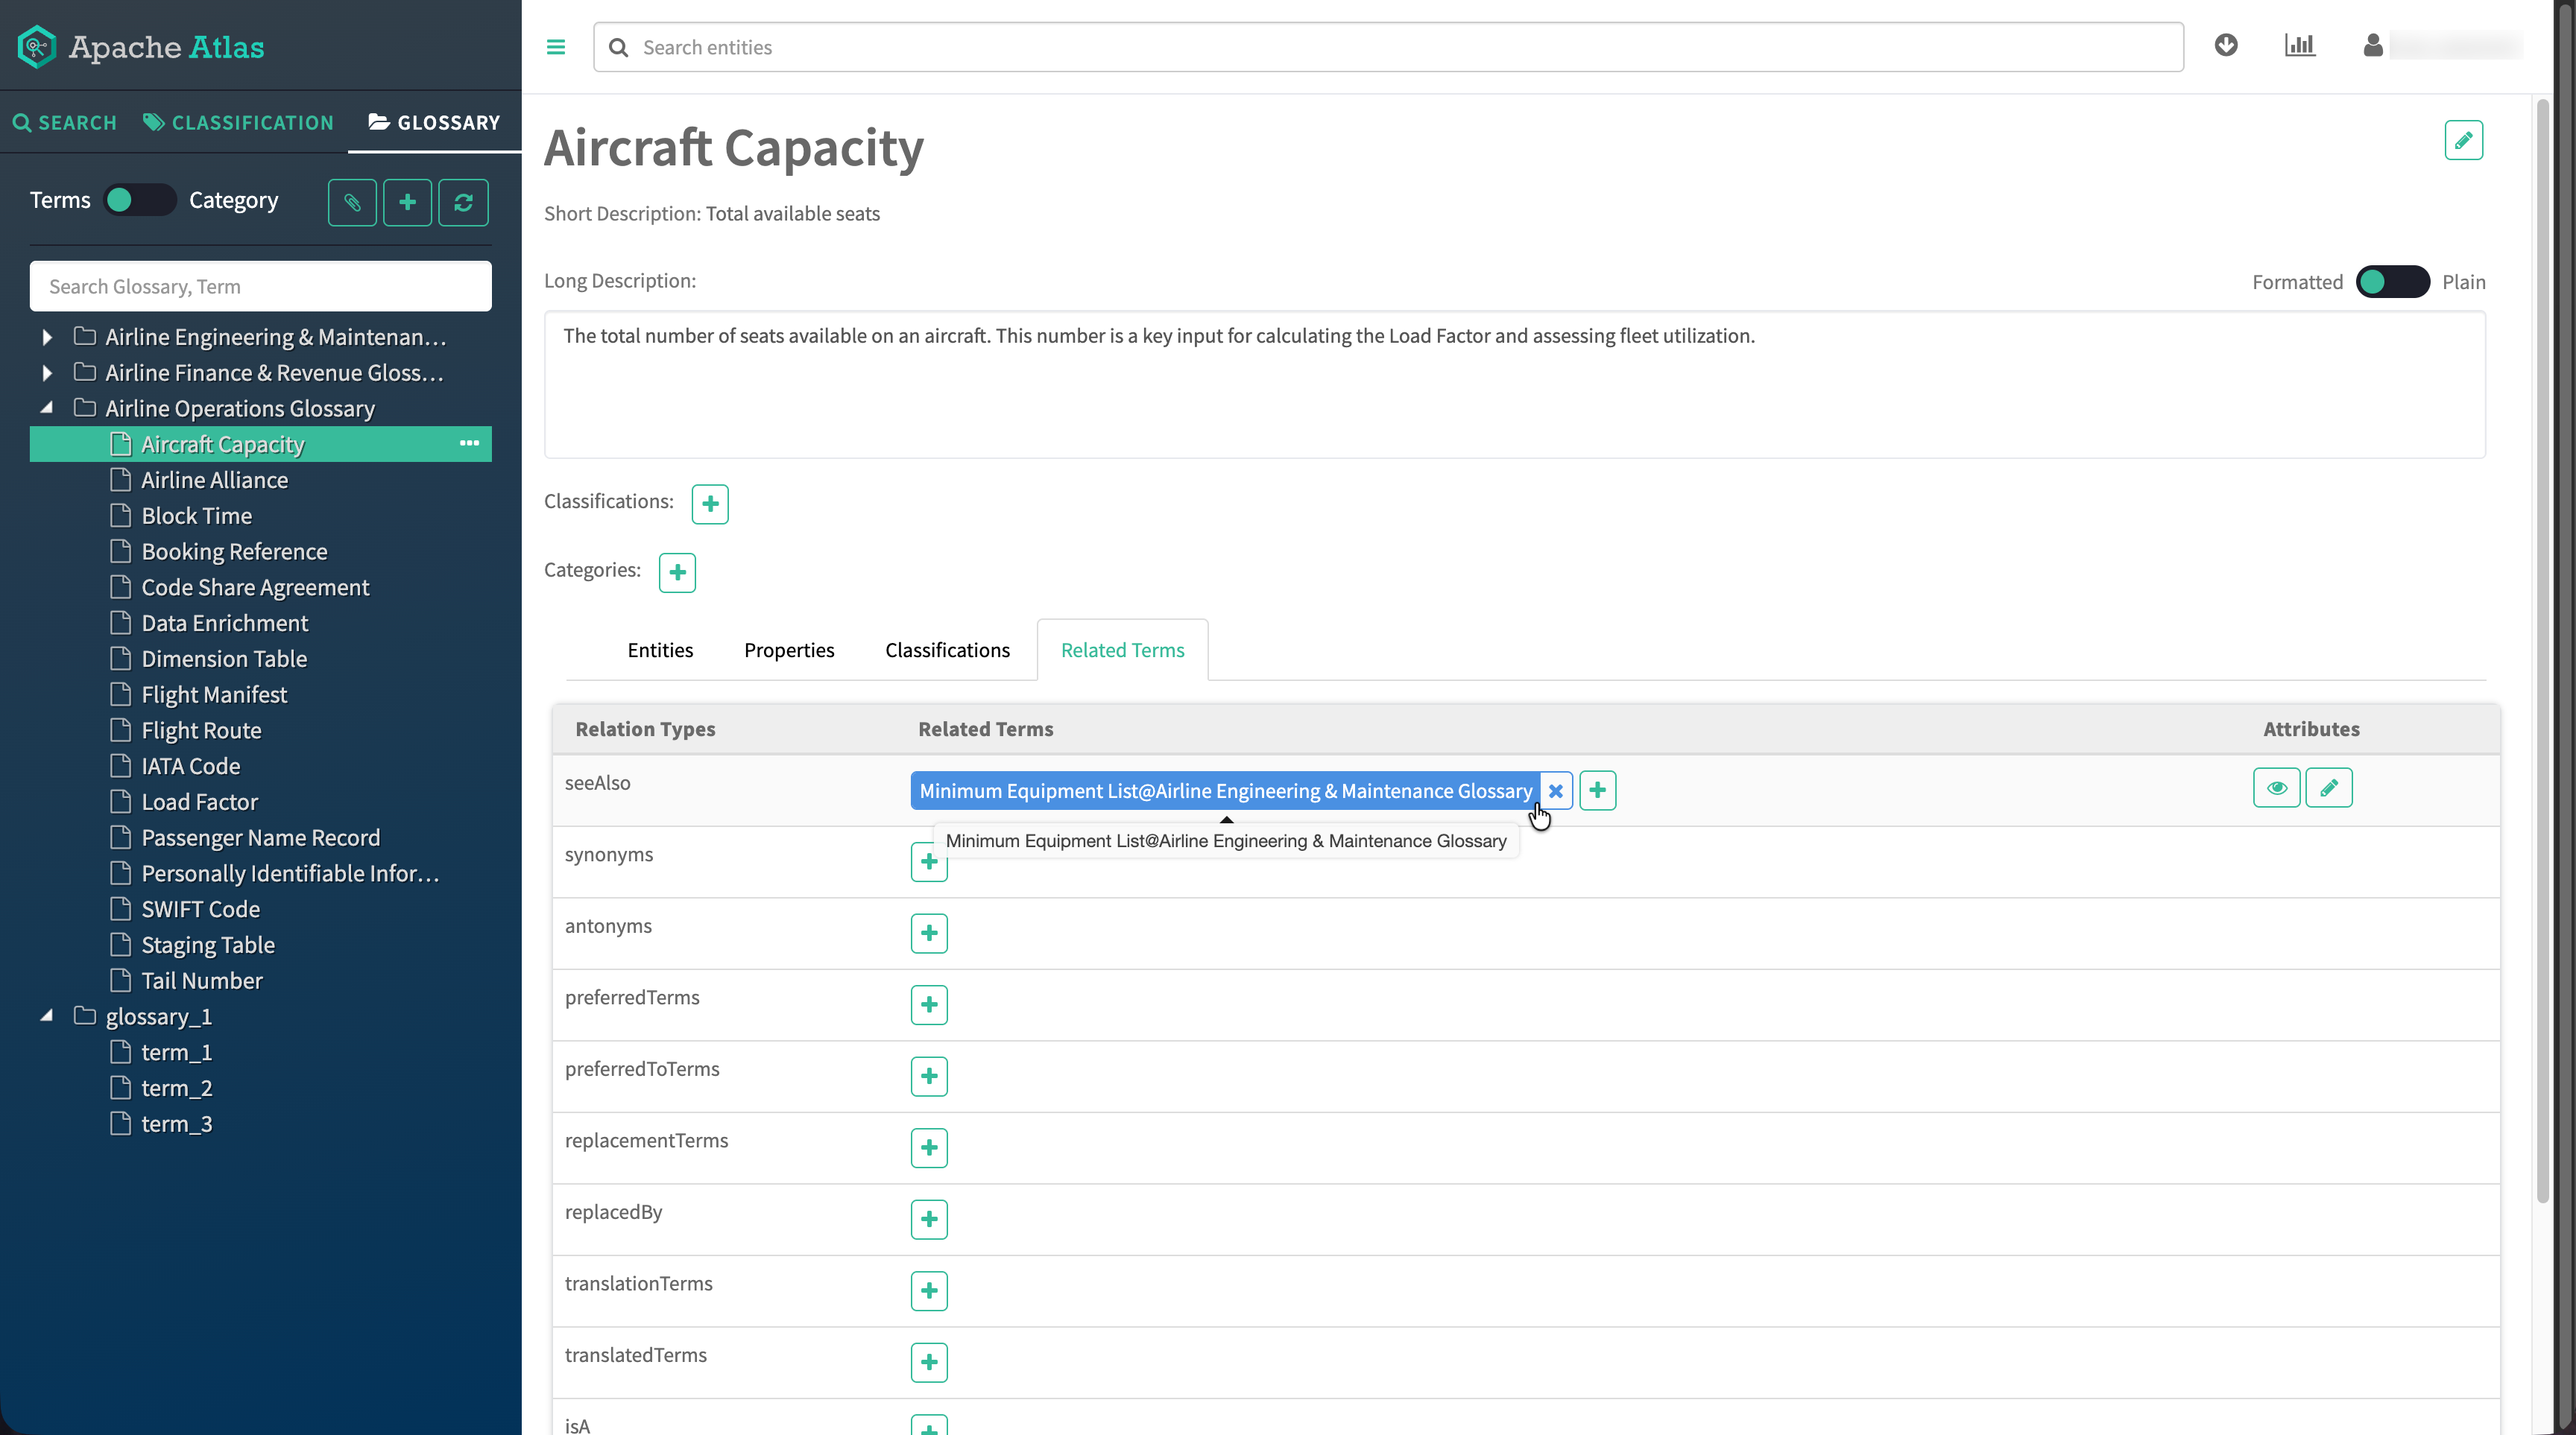Collapse the Airline Operations Glossary tree
2576x1435 pixels.
tap(47, 409)
